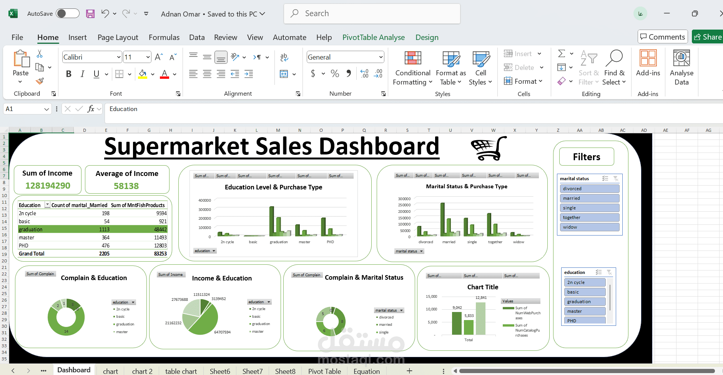This screenshot has height=375, width=723.
Task: Switch to the Pivot Table sheet tab
Action: [324, 371]
